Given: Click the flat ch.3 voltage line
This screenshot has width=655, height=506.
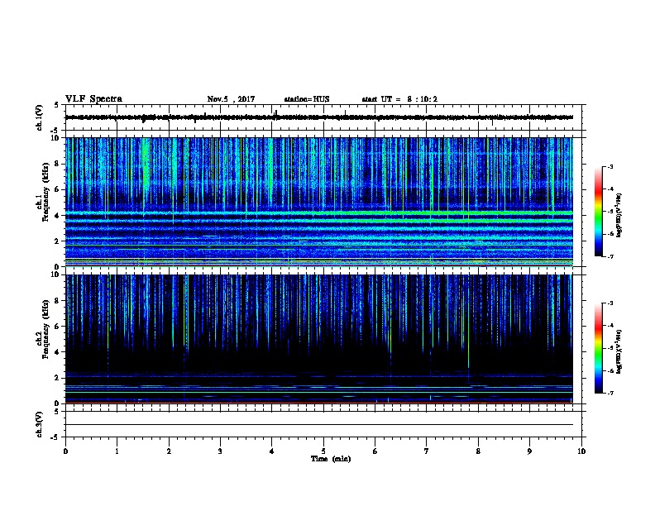Looking at the screenshot, I should 319,425.
